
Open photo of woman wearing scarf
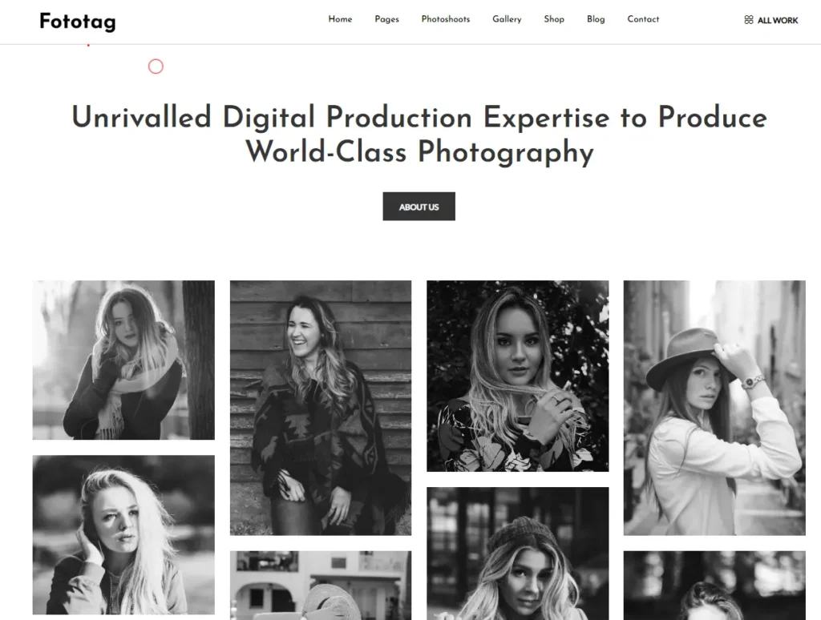click(x=123, y=360)
